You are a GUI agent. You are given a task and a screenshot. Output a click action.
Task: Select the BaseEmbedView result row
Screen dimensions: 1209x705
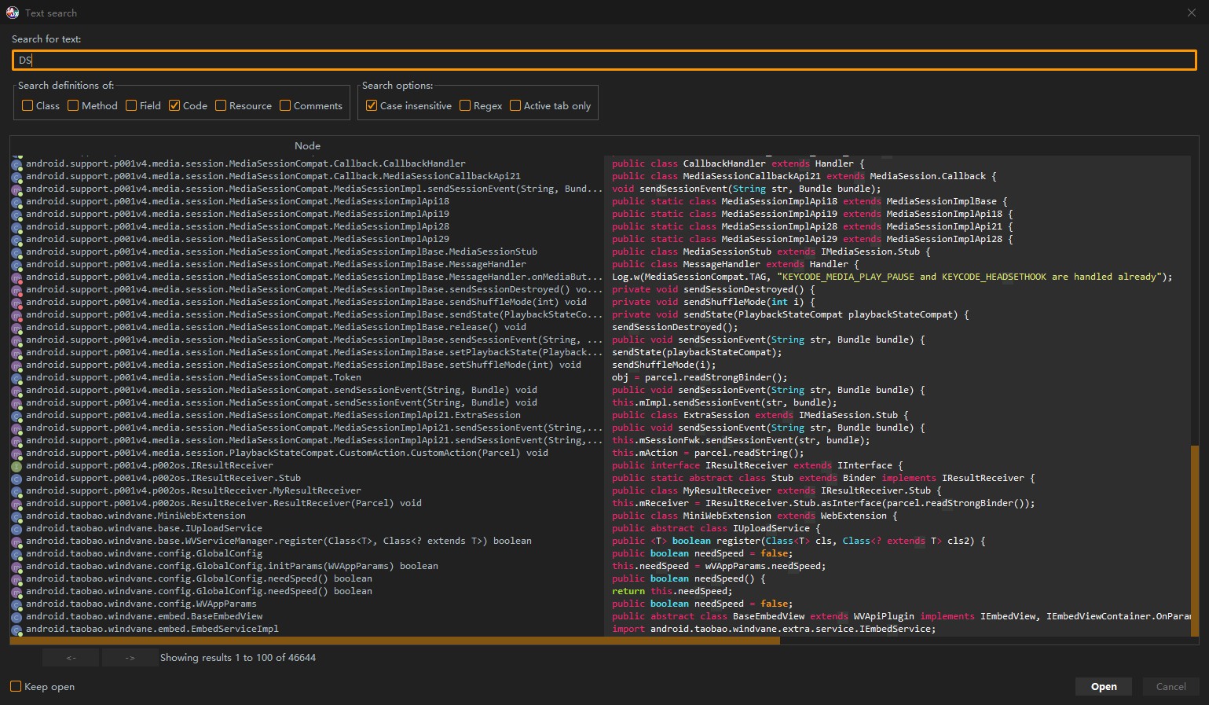coord(307,616)
